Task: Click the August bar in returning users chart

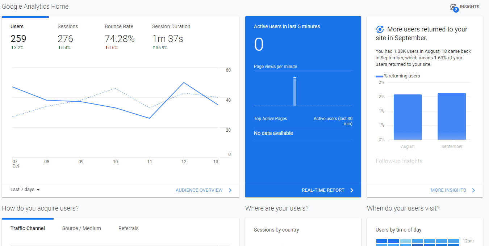Action: [x=408, y=117]
